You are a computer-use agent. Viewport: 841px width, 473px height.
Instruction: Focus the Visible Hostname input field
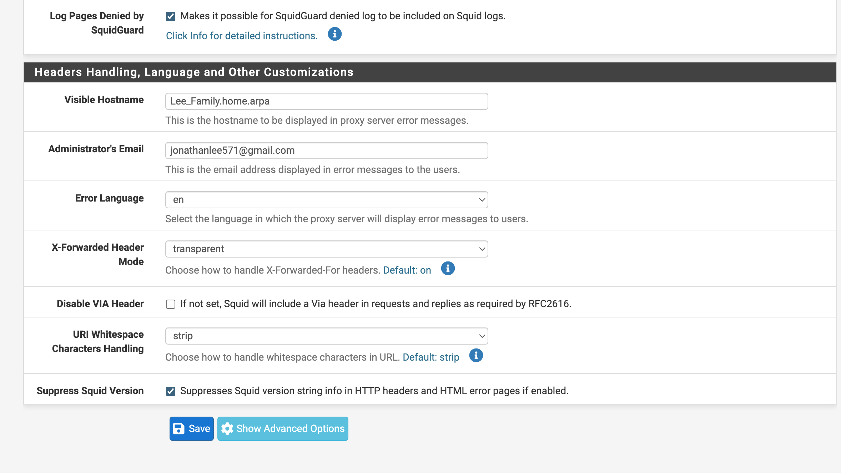[x=327, y=101]
